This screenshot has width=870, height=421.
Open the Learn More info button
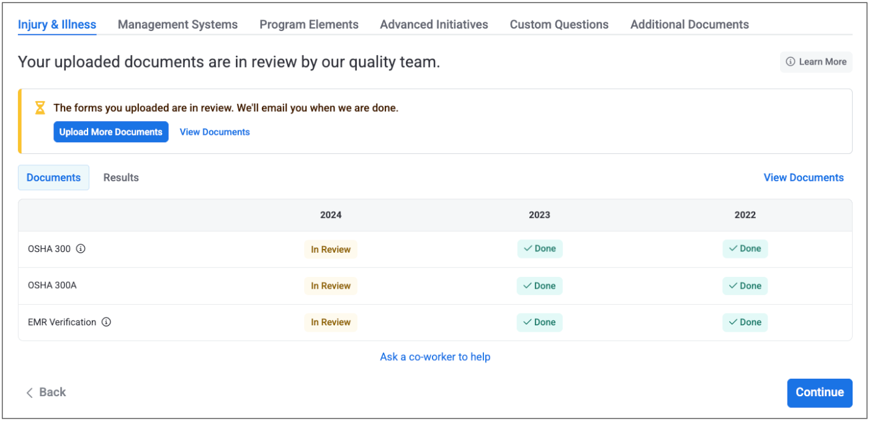(816, 62)
